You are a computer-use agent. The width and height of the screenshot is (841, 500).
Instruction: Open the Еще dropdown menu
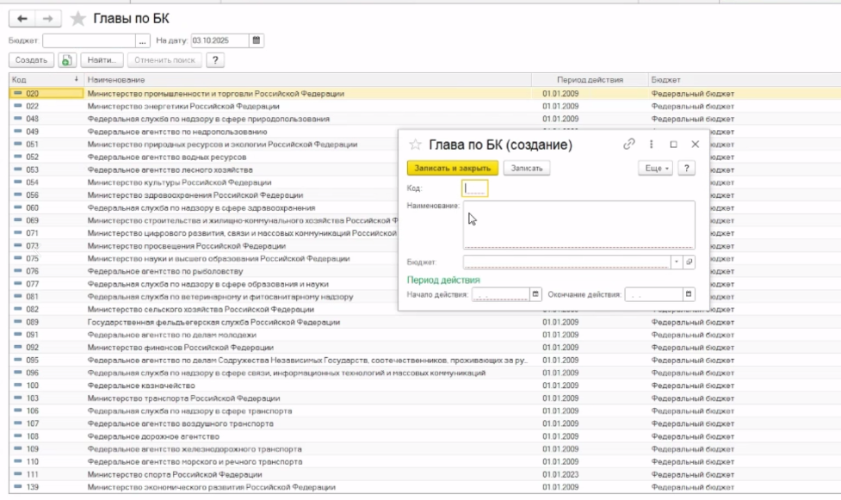point(655,169)
